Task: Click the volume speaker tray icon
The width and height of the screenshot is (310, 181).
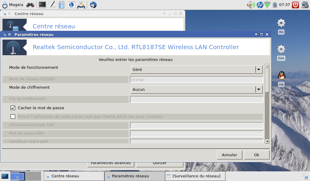Action: pyautogui.click(x=251, y=5)
